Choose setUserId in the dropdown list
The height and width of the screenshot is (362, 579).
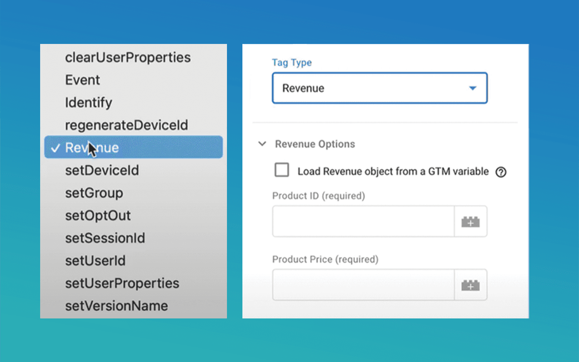click(x=95, y=261)
